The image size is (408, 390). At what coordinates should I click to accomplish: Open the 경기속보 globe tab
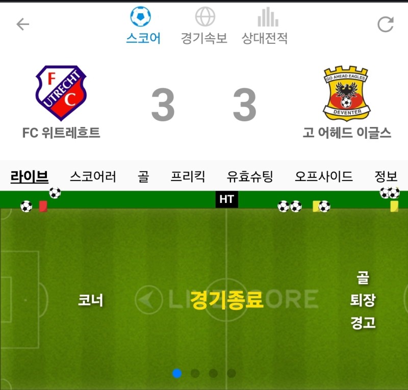point(205,26)
